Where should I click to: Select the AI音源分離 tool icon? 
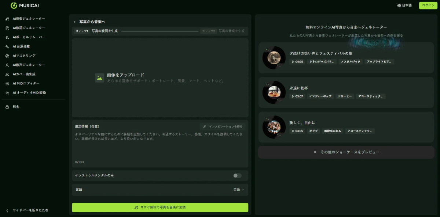(x=6, y=46)
